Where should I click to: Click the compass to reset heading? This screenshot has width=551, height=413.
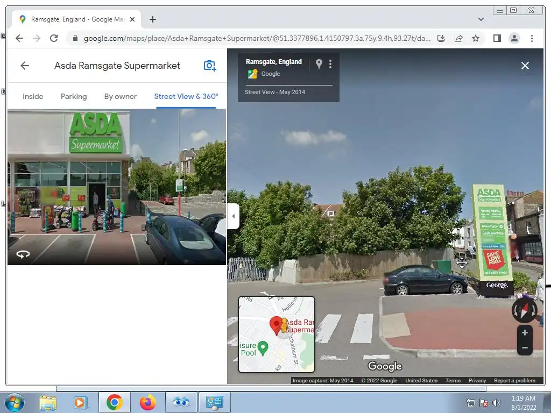[x=524, y=310]
